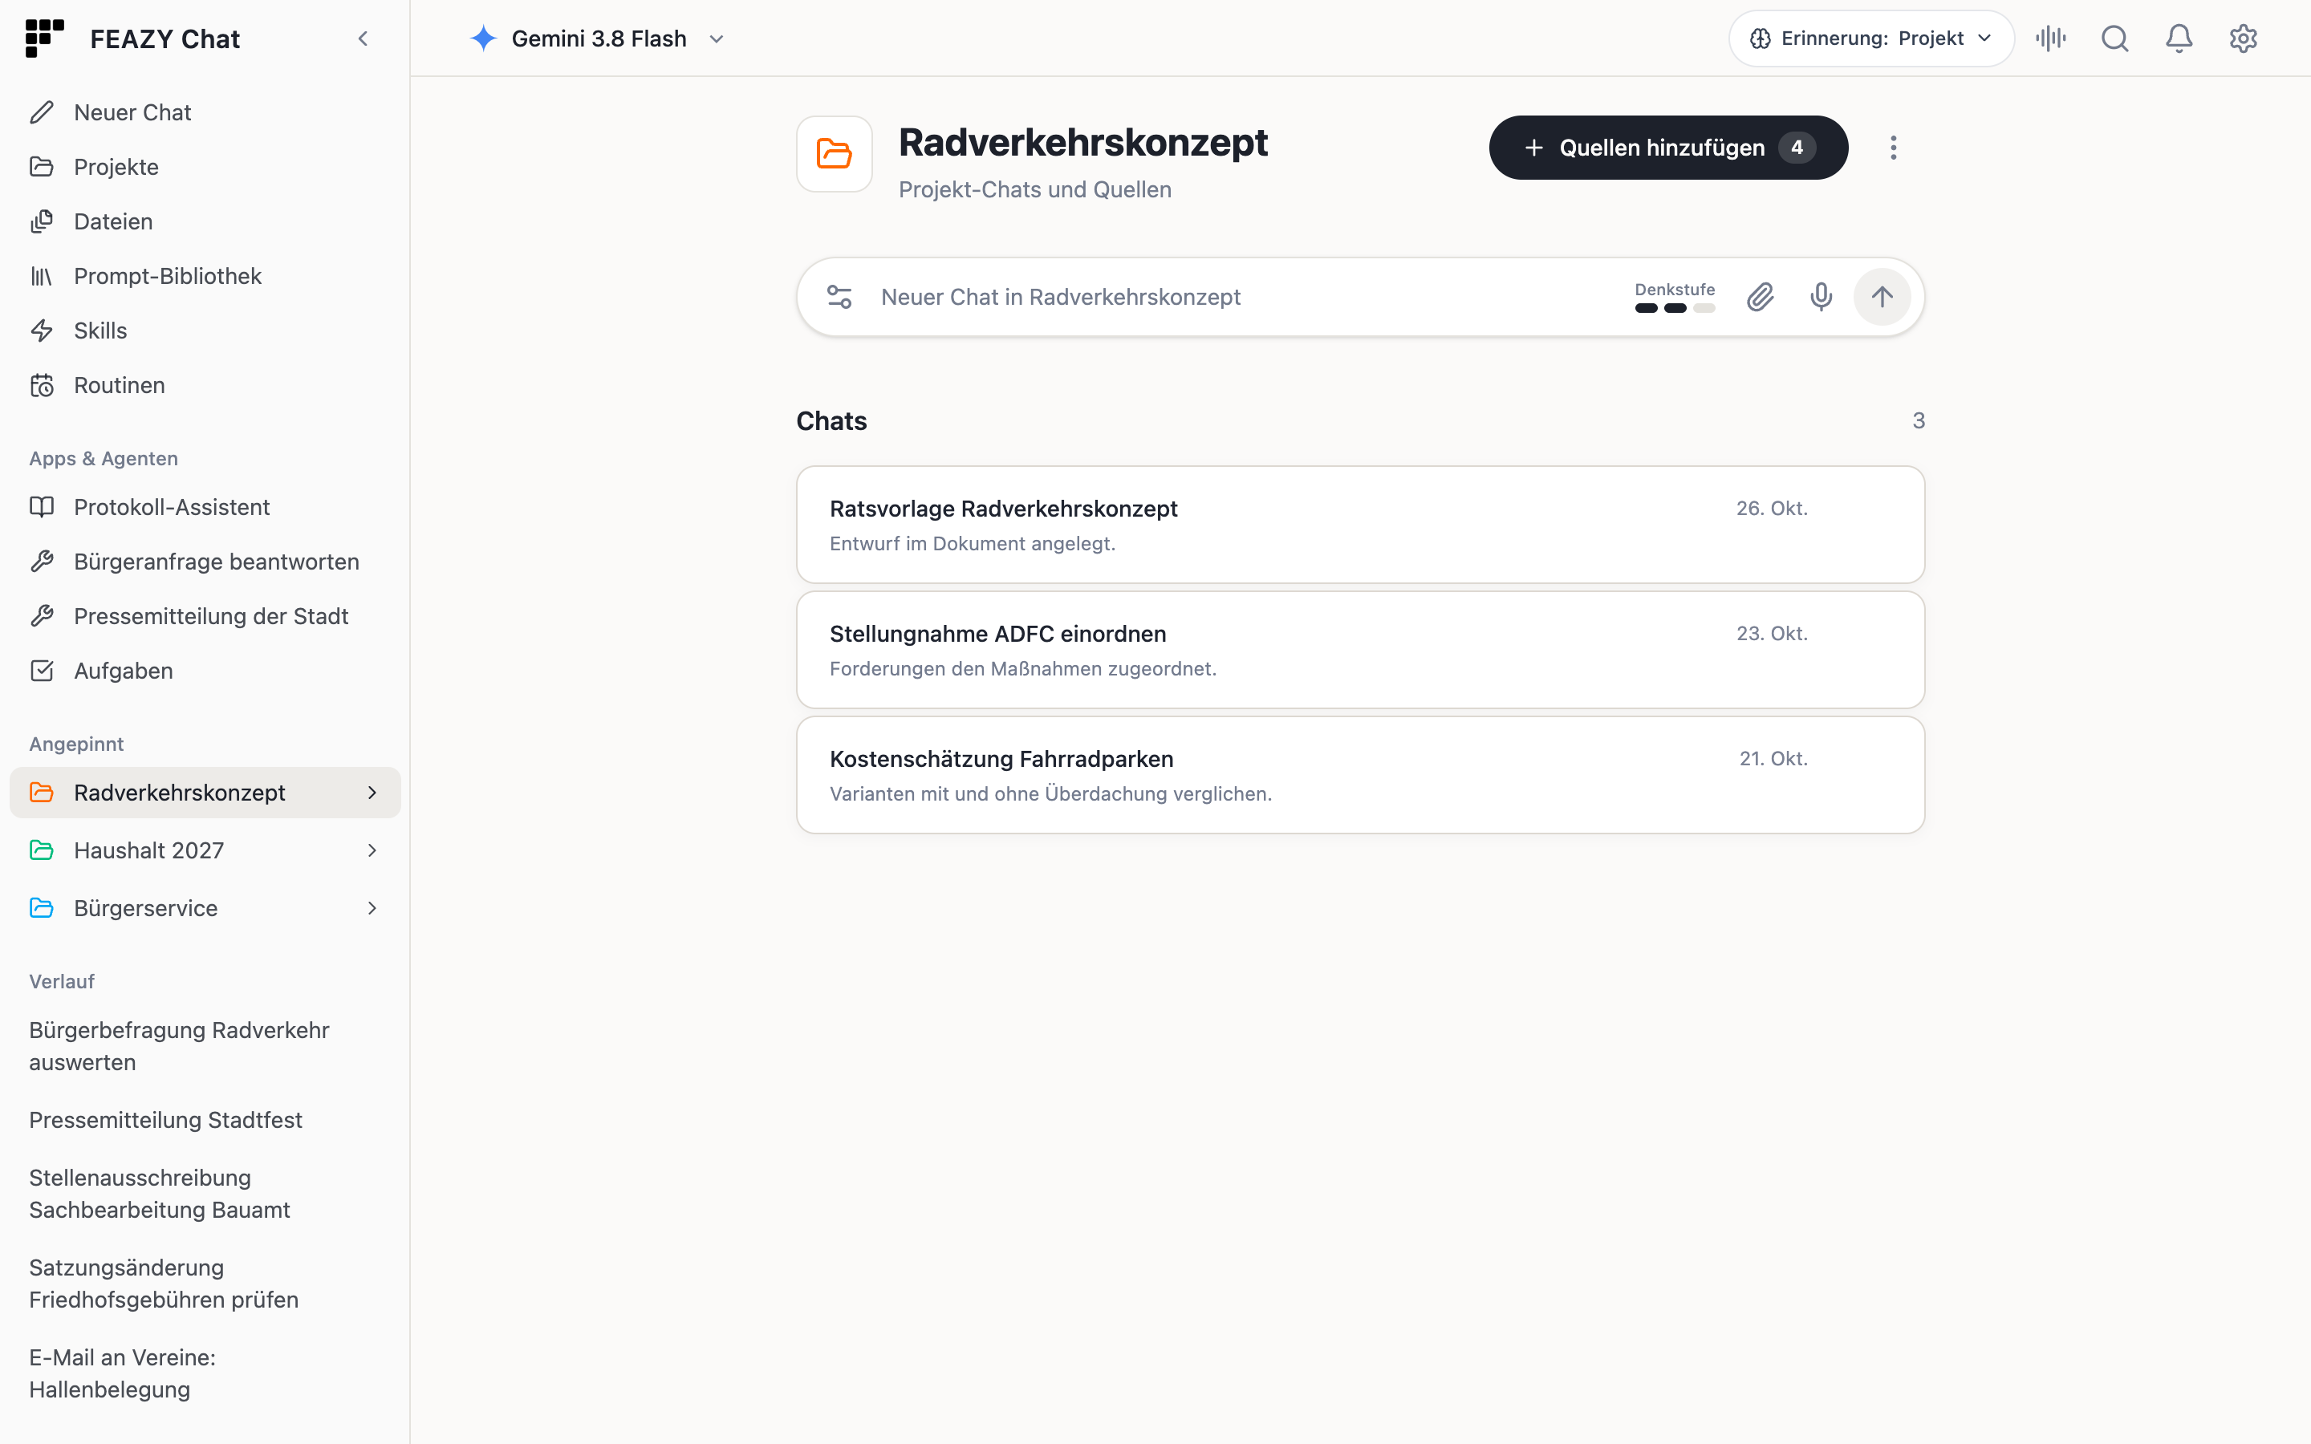2311x1444 pixels.
Task: Open Projekte in the sidebar
Action: pos(205,167)
